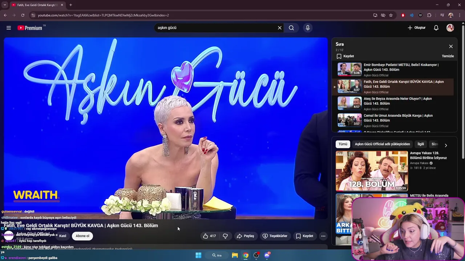Focus the browser address bar URL
Viewport: 465px width, 261px height.
104,15
